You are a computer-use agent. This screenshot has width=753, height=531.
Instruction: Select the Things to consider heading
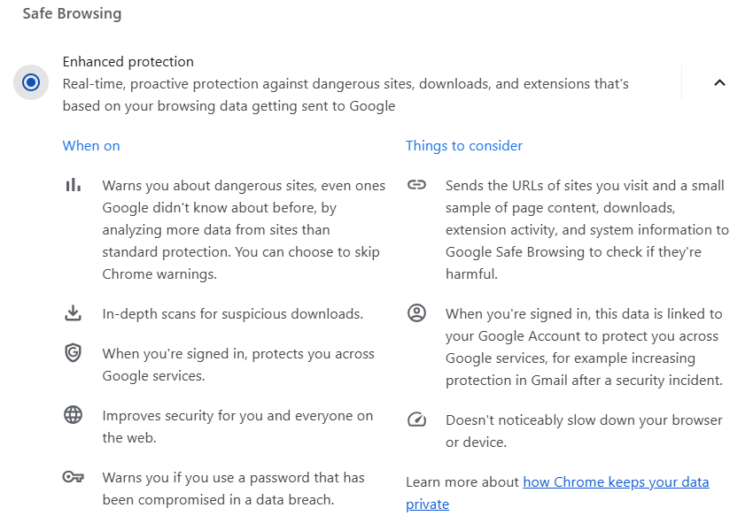464,145
